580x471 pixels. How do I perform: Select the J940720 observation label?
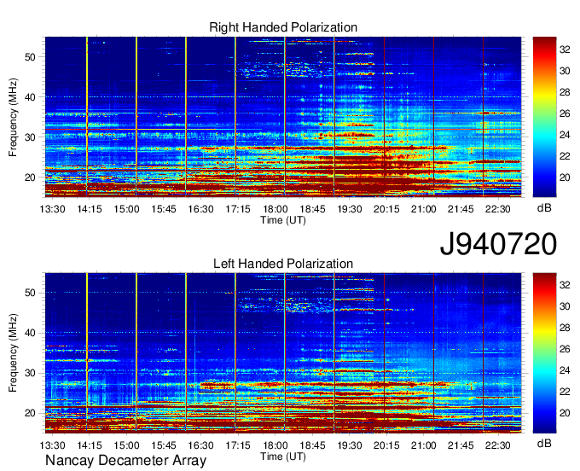pos(498,244)
